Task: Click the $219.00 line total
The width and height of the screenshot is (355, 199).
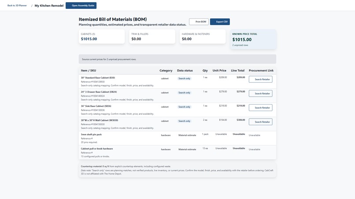Action: (241, 106)
